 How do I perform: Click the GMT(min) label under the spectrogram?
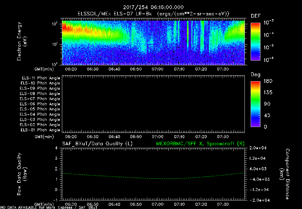44,69
